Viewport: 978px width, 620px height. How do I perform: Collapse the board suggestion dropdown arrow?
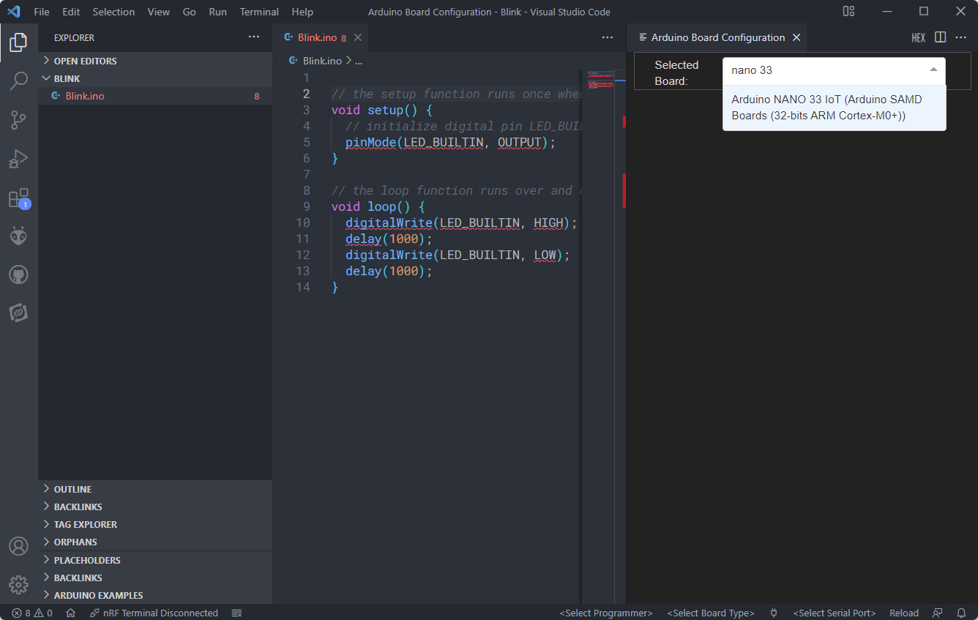pos(933,70)
